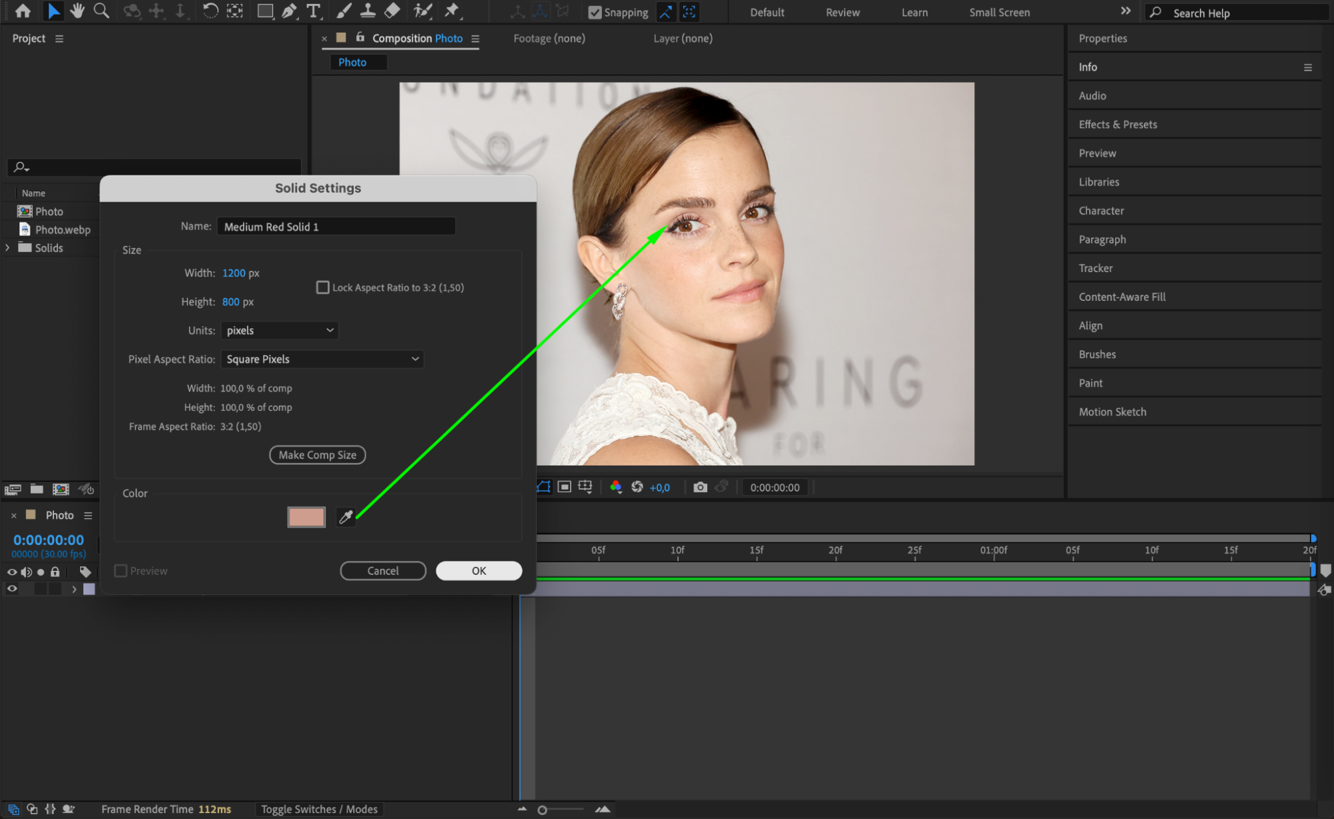The height and width of the screenshot is (819, 1334).
Task: Select the Eraser tool
Action: (392, 11)
